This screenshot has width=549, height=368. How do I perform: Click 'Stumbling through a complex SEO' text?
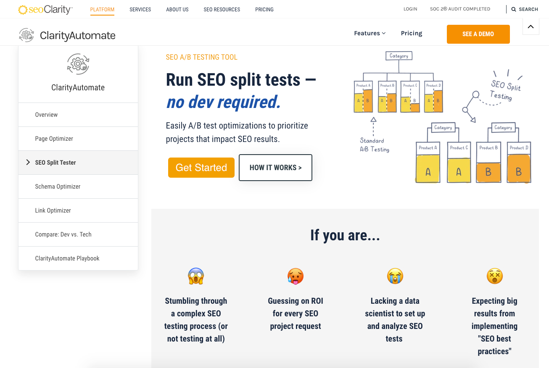(196, 320)
